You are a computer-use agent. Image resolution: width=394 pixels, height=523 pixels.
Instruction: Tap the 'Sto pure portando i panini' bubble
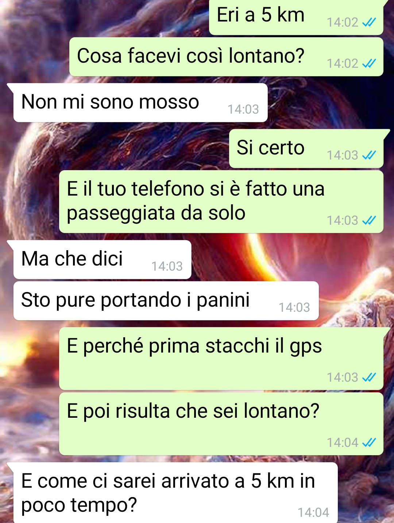166,301
